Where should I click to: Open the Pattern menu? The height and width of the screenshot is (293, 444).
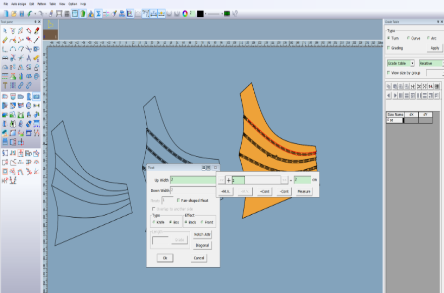41,4
